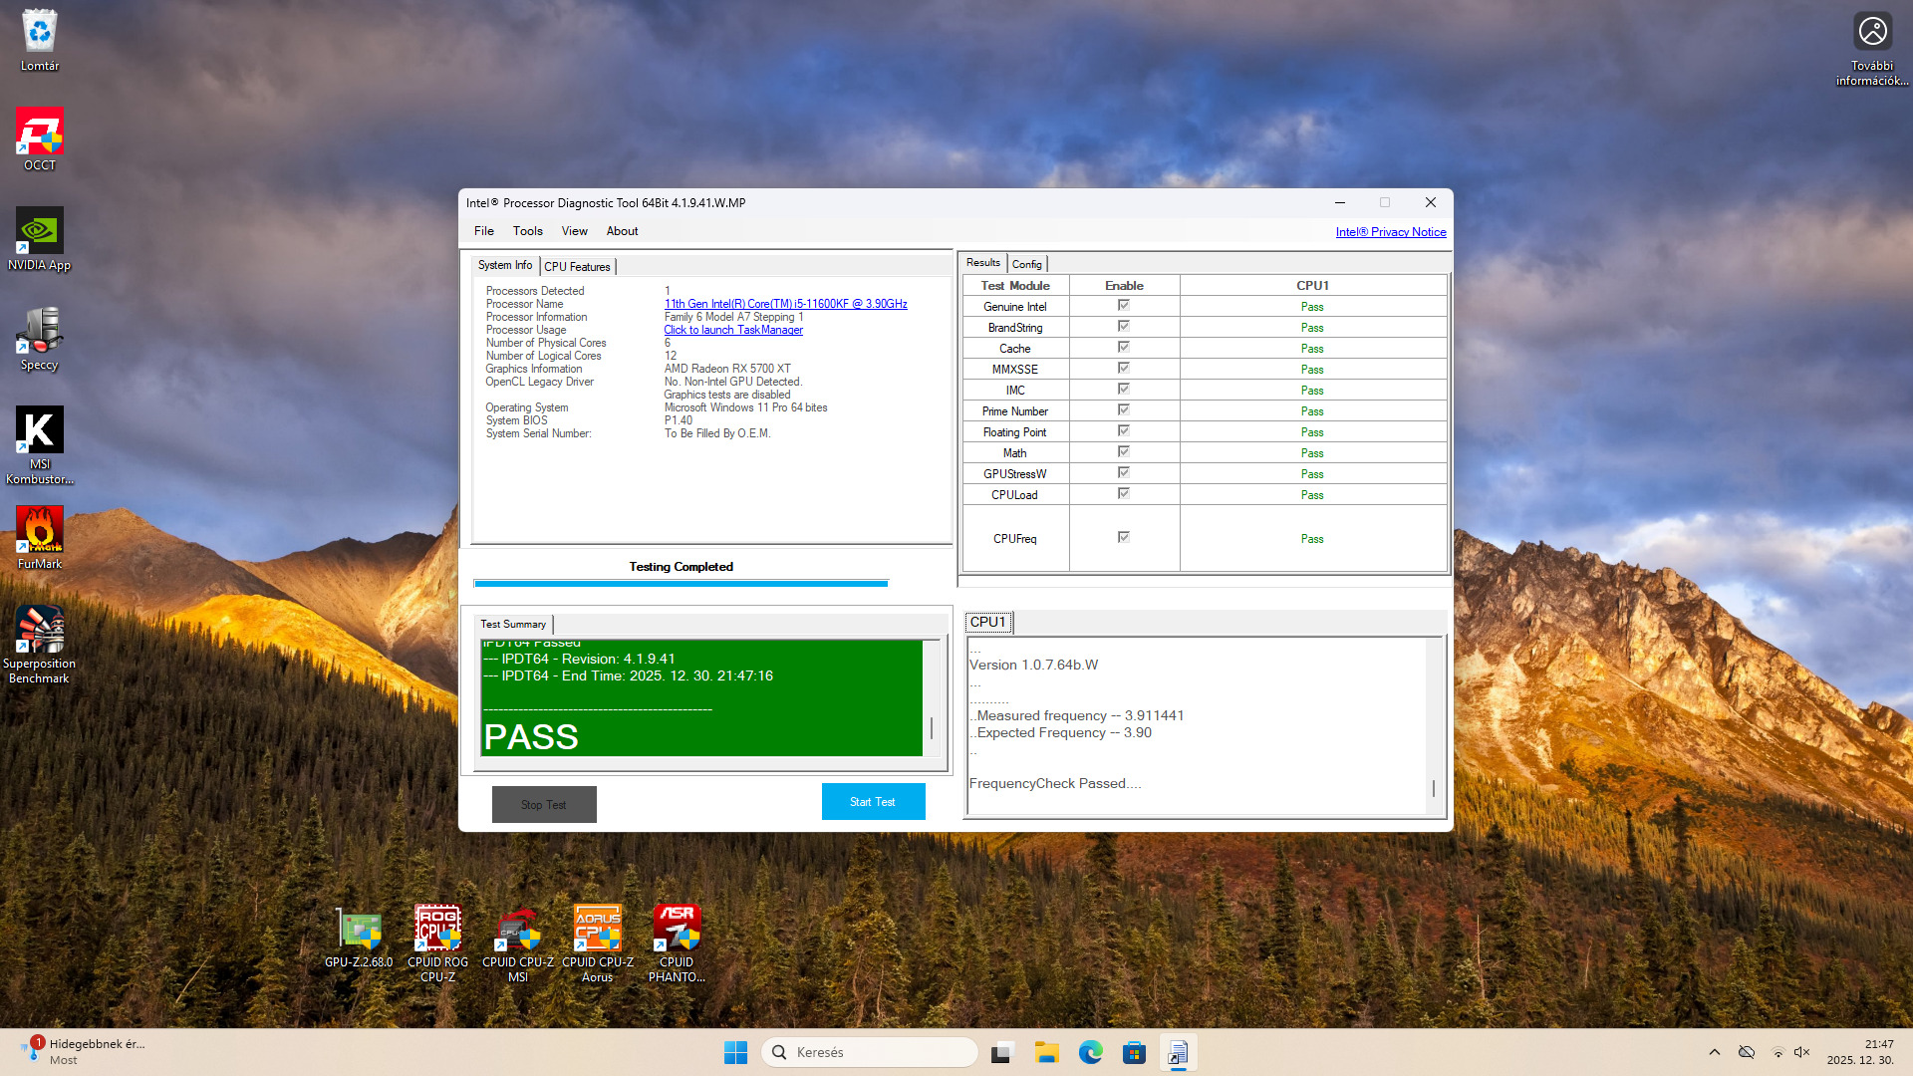Image resolution: width=1913 pixels, height=1076 pixels.
Task: Switch to the Config tab
Action: click(x=1026, y=264)
